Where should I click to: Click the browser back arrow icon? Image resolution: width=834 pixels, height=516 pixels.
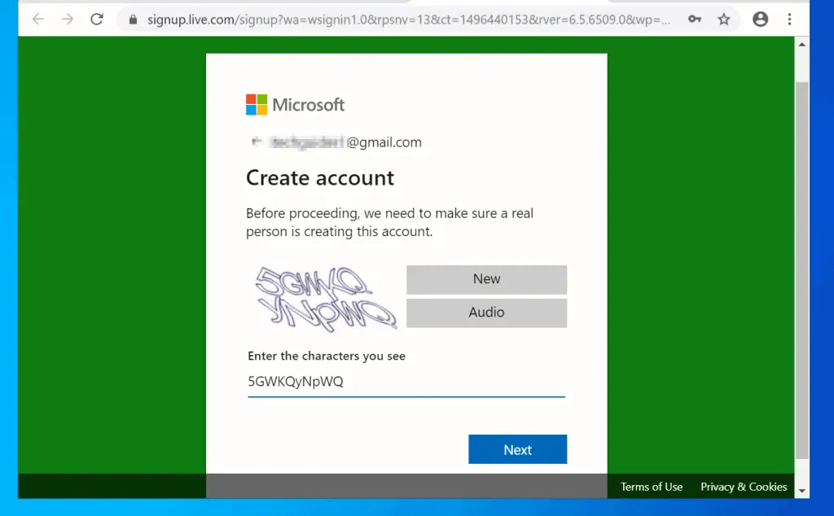point(38,19)
